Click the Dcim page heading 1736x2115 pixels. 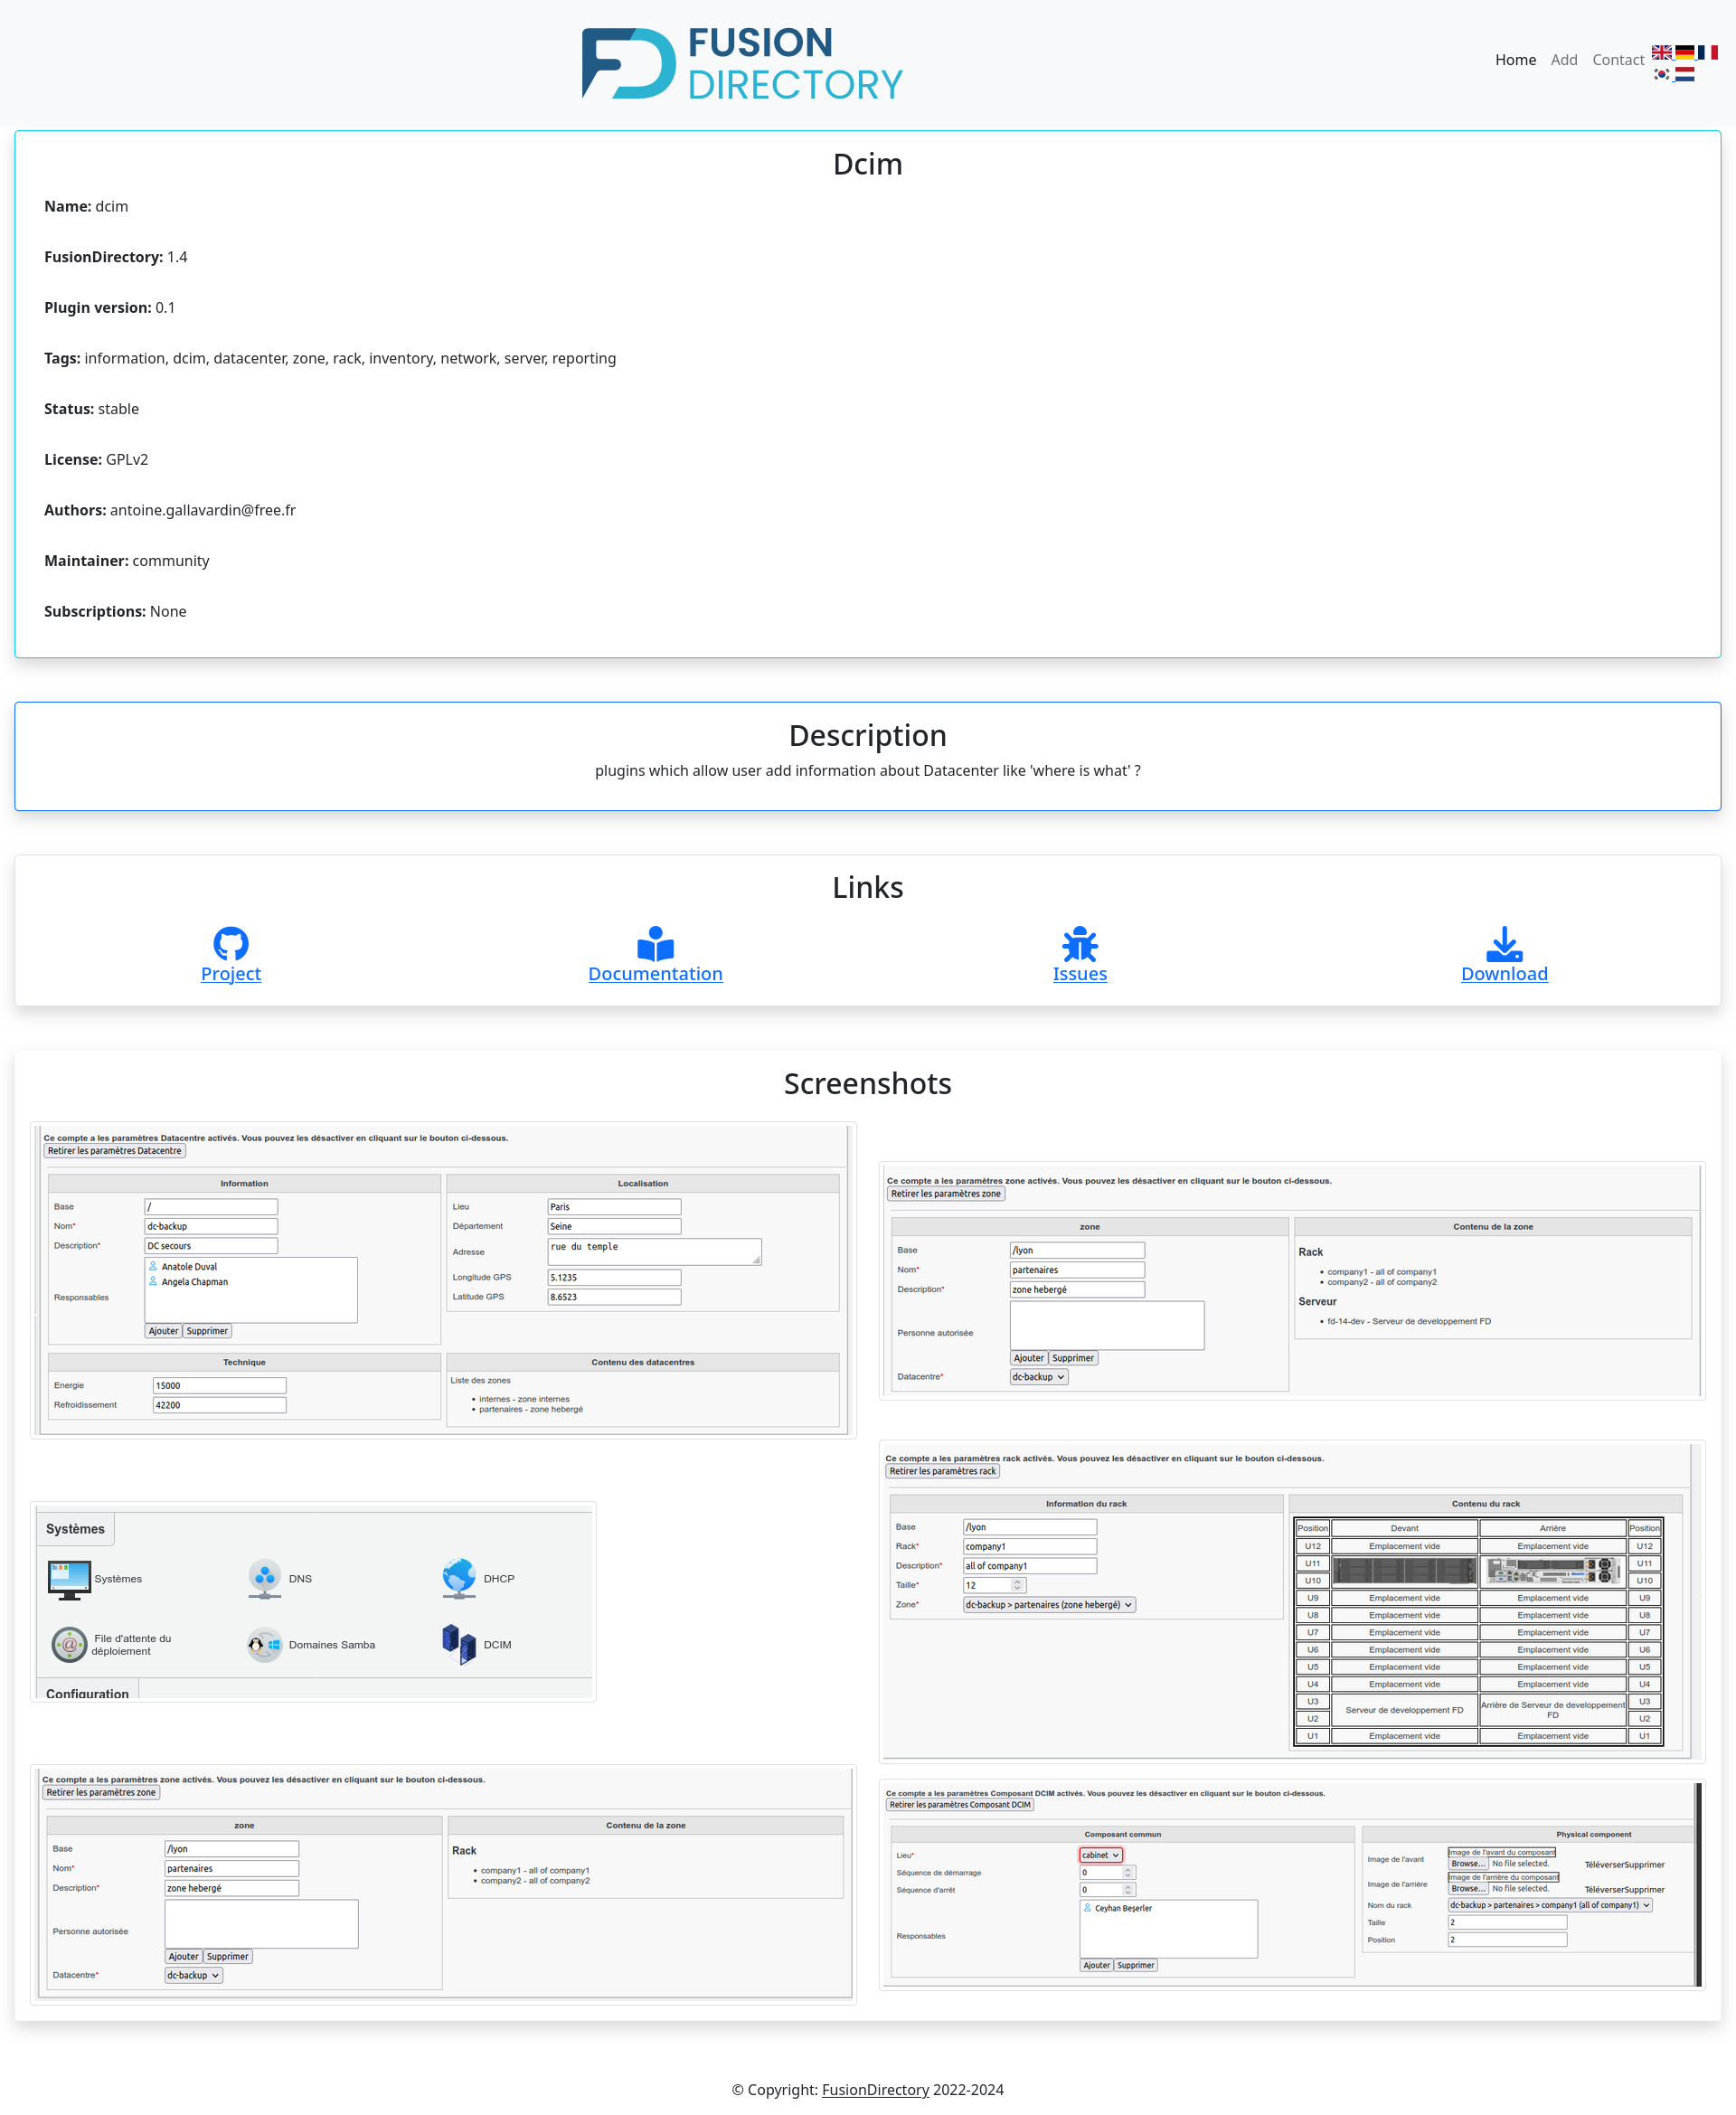(868, 164)
